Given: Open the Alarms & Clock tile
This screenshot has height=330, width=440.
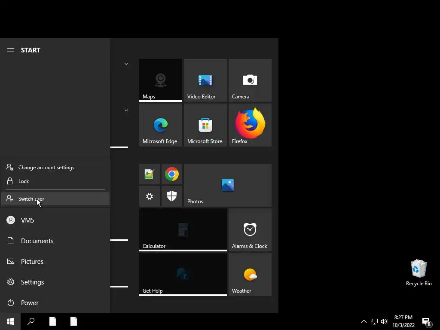Looking at the screenshot, I should pos(250,230).
